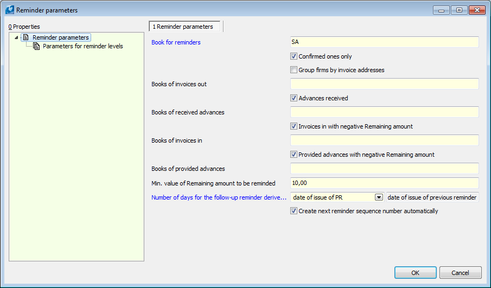The width and height of the screenshot is (491, 288).
Task: Click the Parameters for reminder levels page icon
Action: (x=36, y=46)
